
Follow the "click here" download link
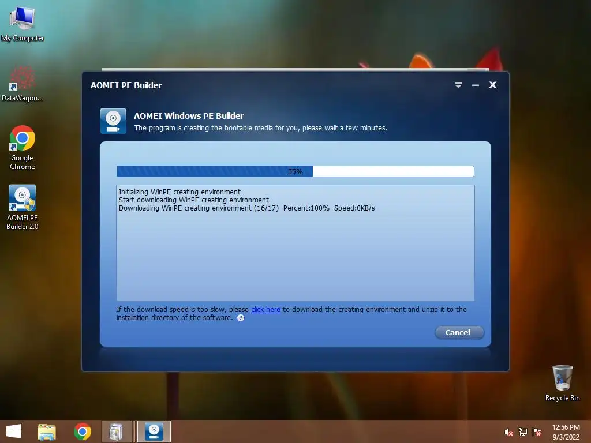click(265, 310)
